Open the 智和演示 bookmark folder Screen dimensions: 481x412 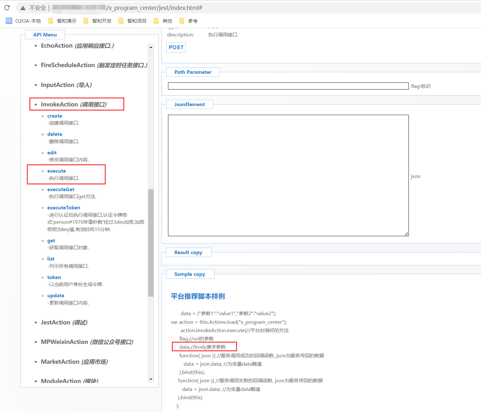pos(62,21)
